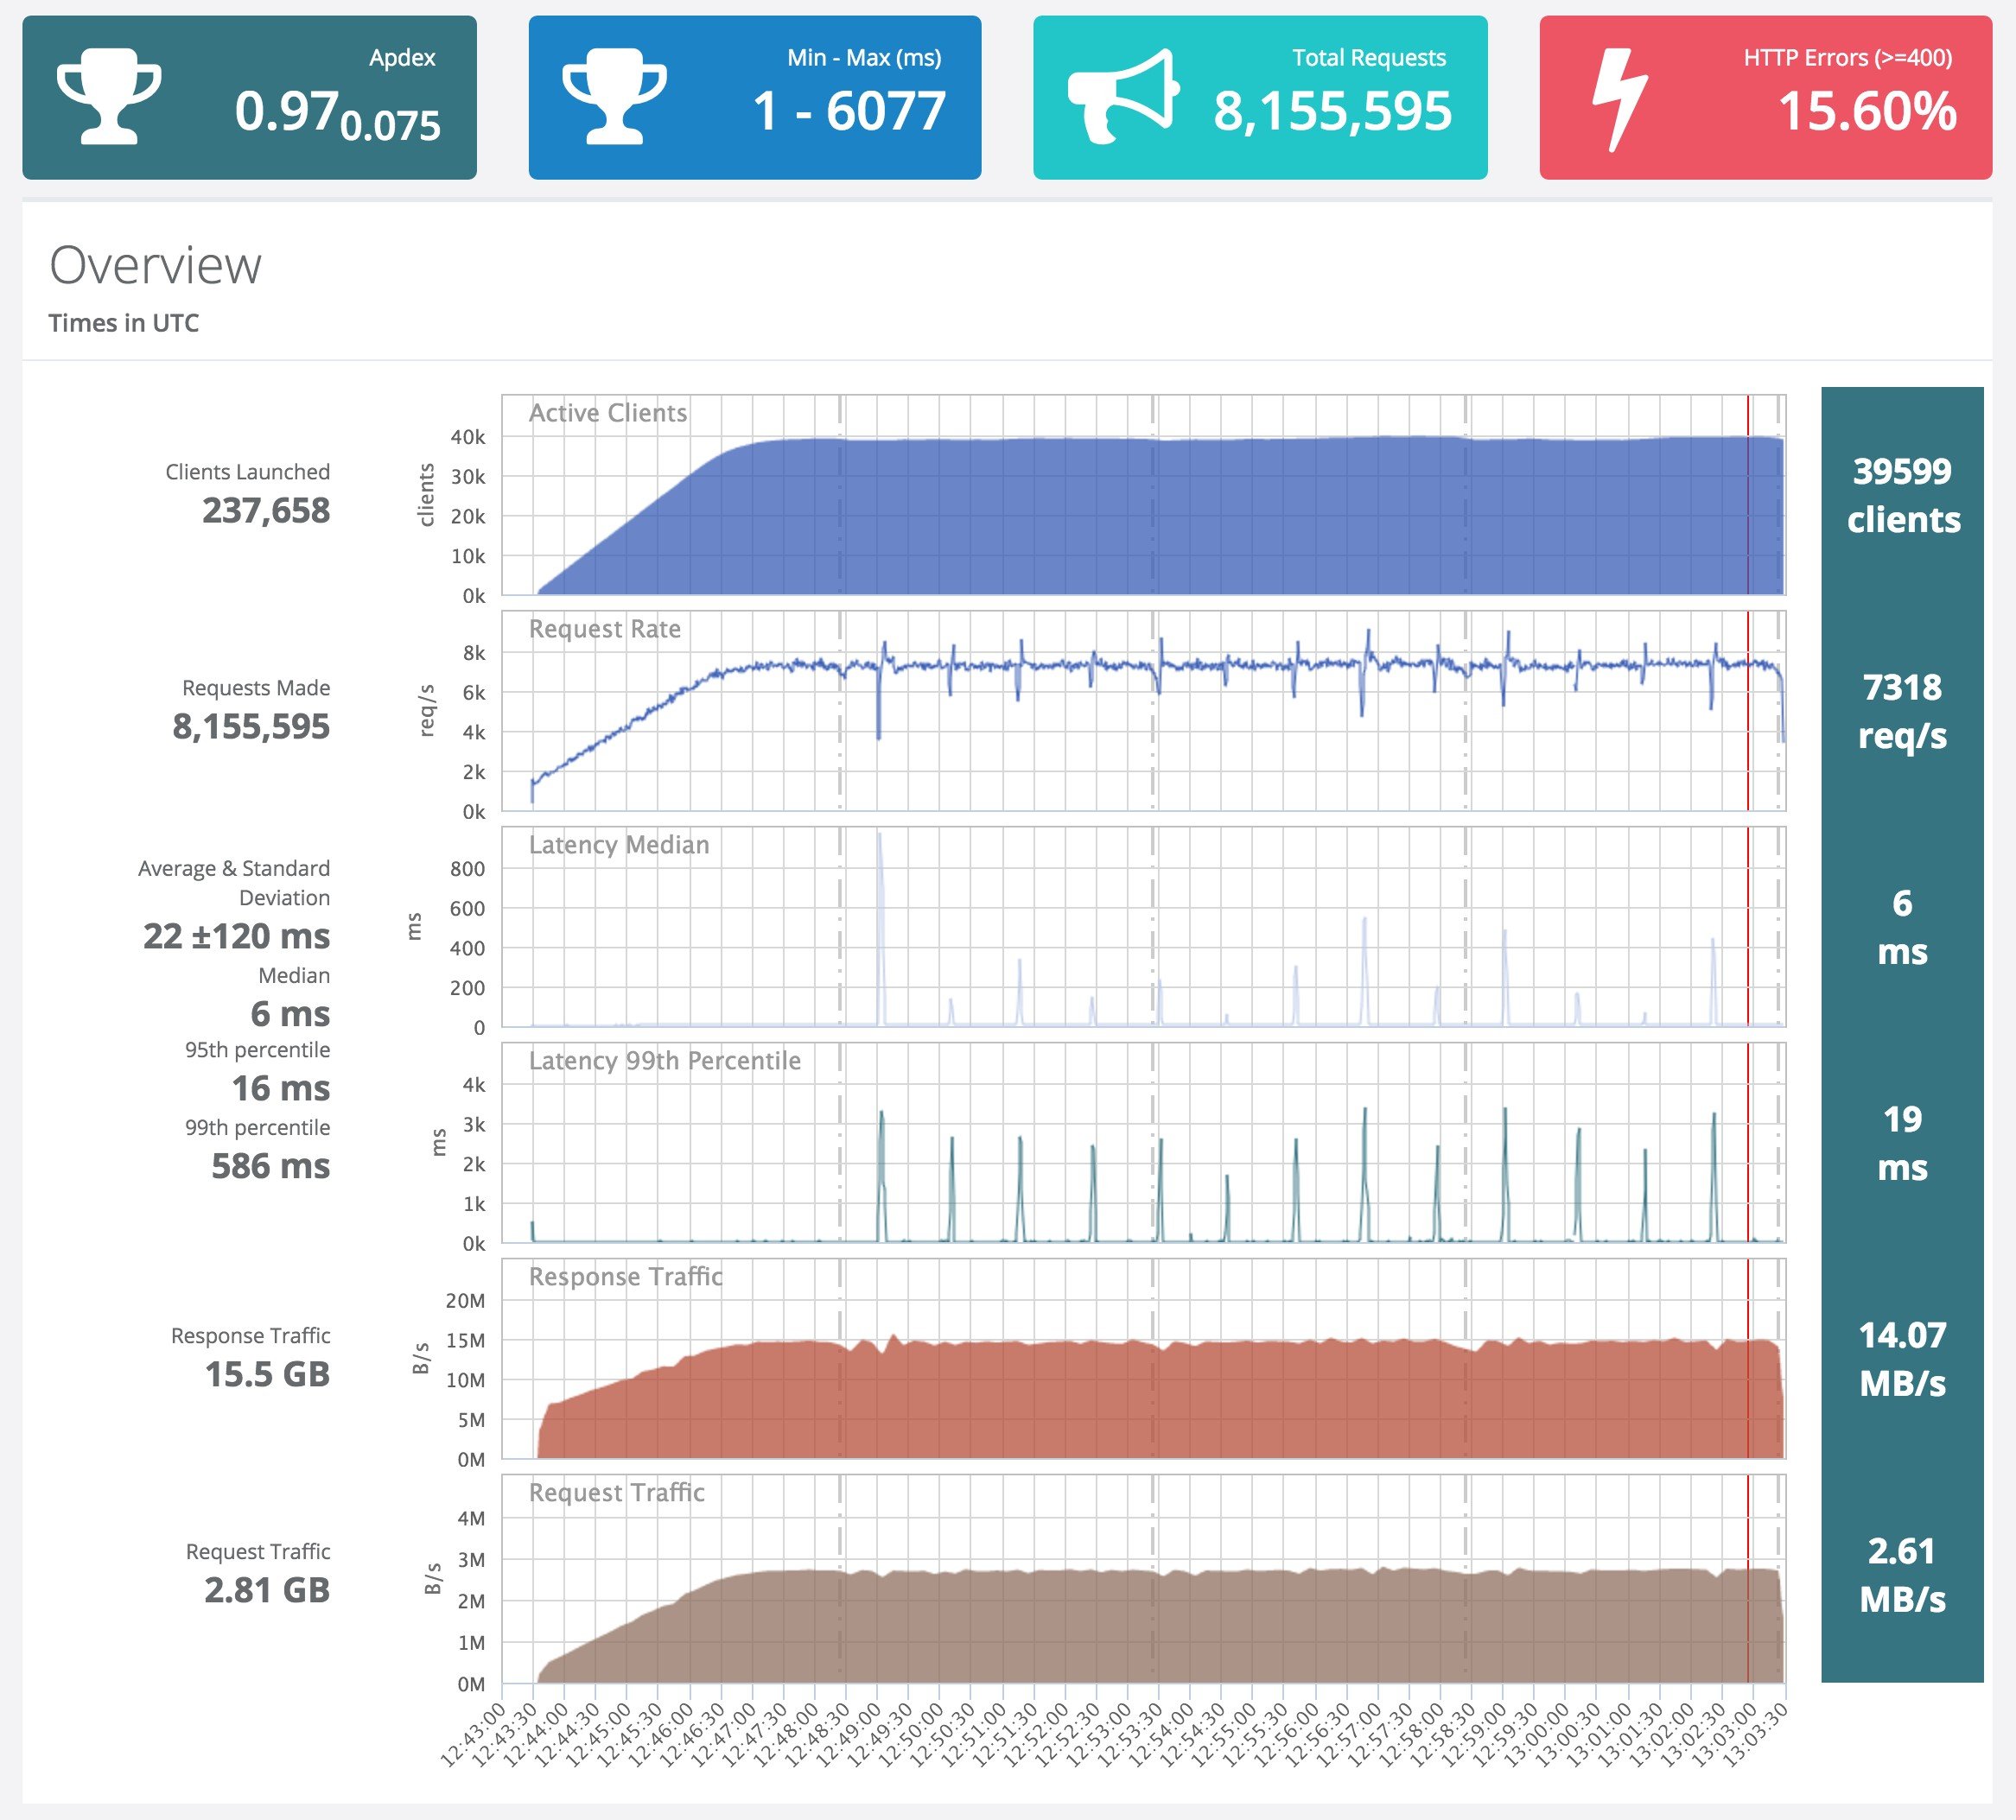Viewport: 2016px width, 1820px height.
Task: Click the 'Times in UTC' subtitle
Action: (124, 323)
